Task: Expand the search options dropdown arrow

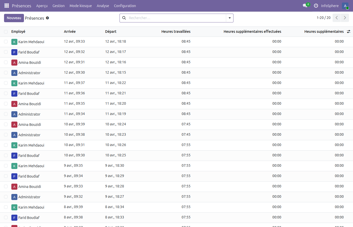Action: [229, 18]
